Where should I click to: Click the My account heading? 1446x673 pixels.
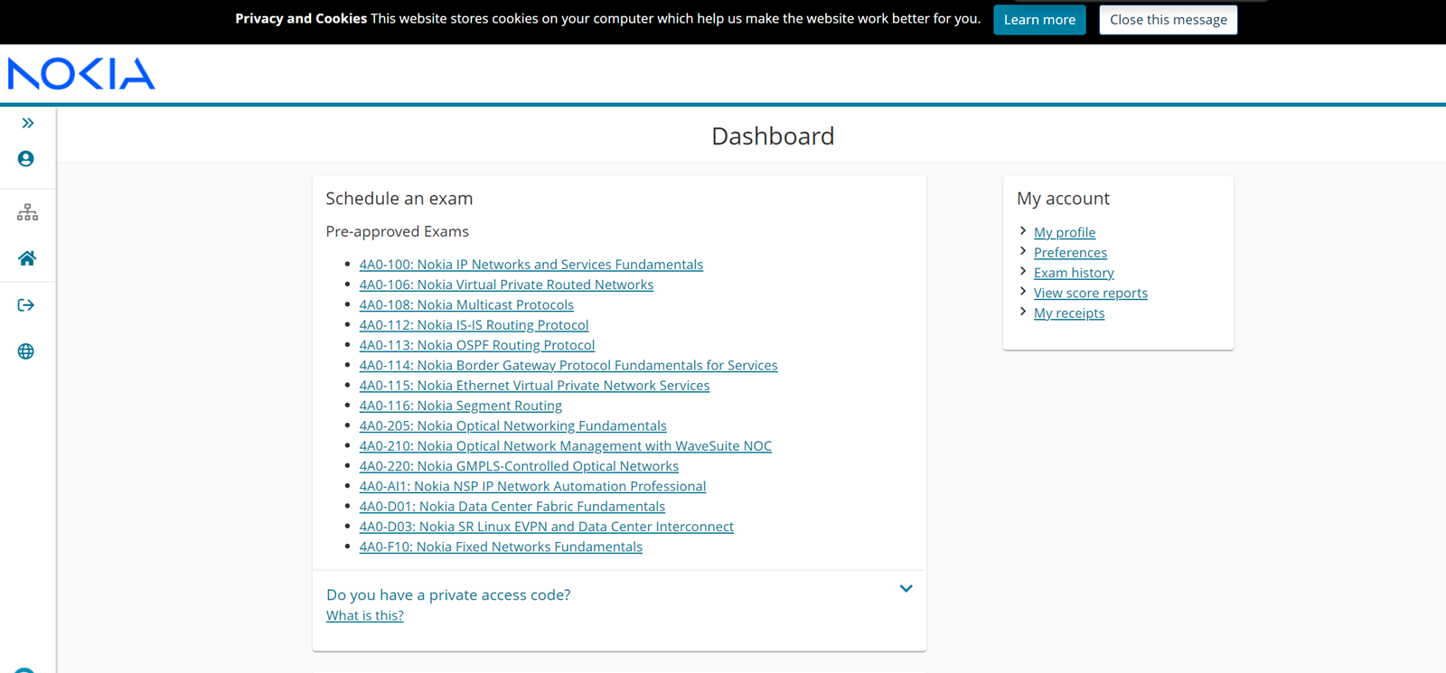(x=1063, y=199)
